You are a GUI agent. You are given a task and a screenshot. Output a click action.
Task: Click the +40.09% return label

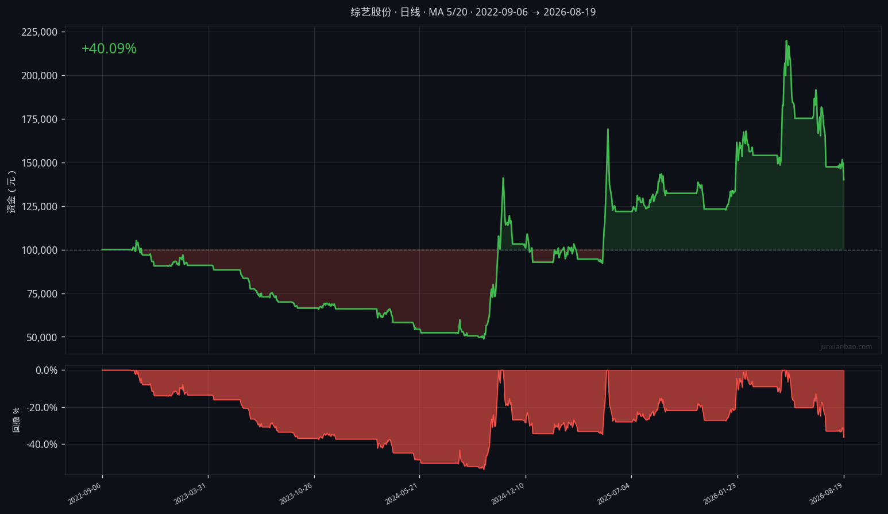[109, 49]
